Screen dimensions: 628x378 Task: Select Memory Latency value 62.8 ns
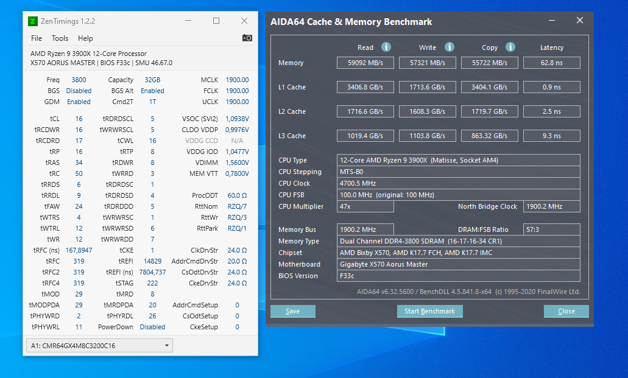click(x=551, y=63)
